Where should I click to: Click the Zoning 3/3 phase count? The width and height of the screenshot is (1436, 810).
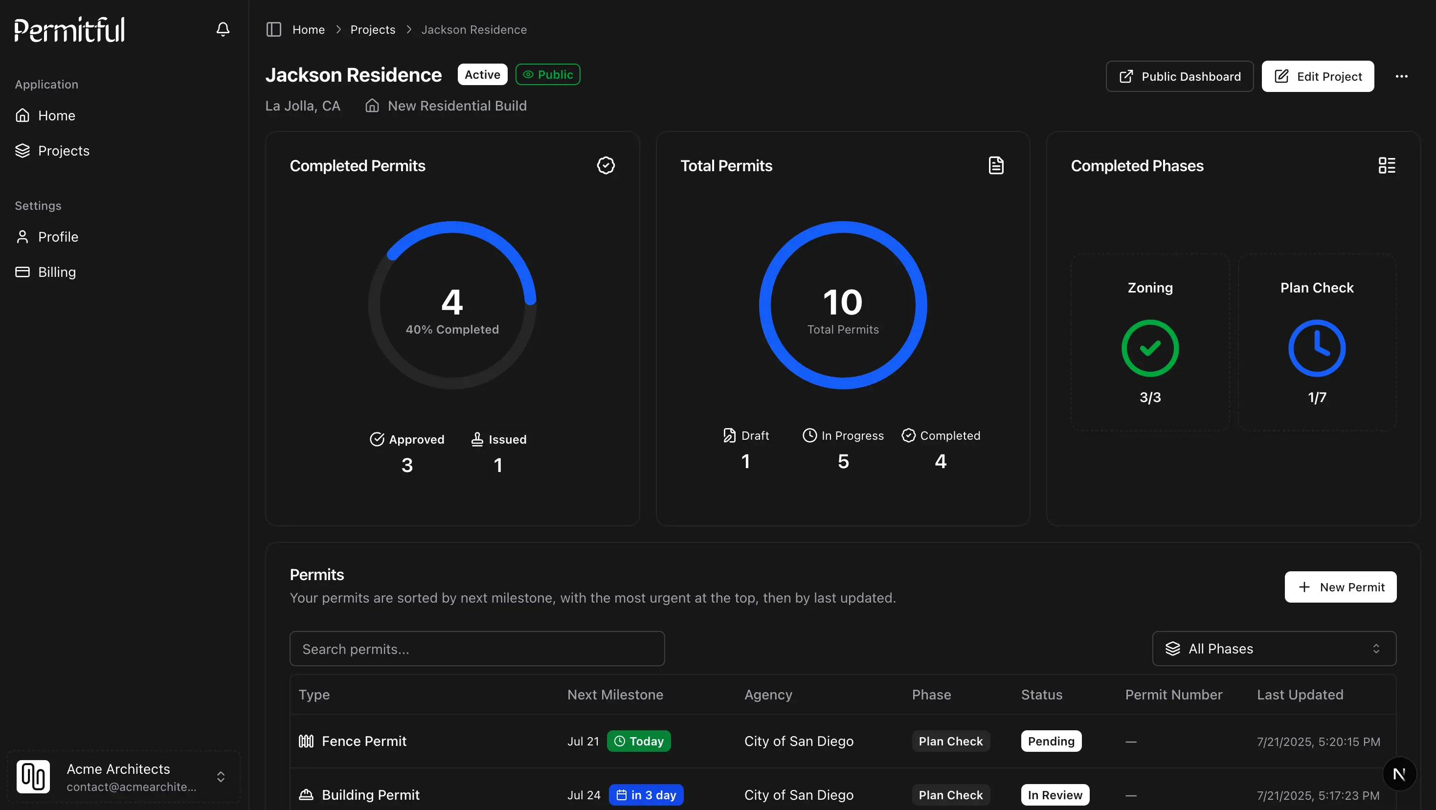1149,397
